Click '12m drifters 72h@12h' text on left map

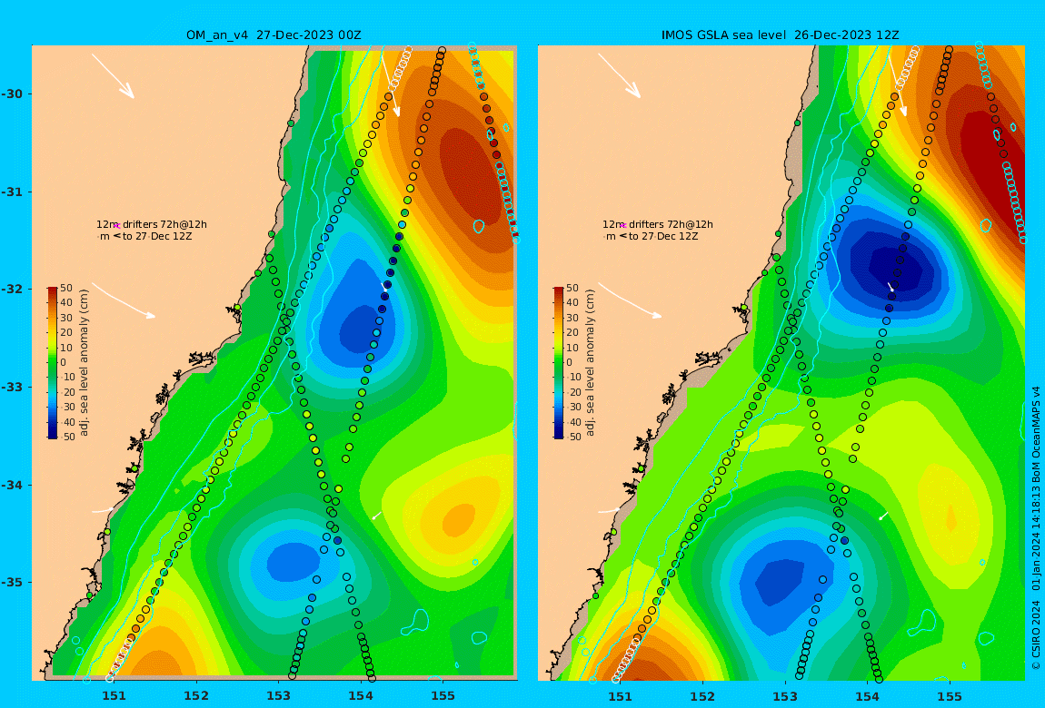tap(152, 224)
